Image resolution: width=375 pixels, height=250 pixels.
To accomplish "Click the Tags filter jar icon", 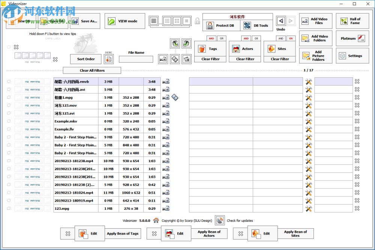I will click(201, 48).
